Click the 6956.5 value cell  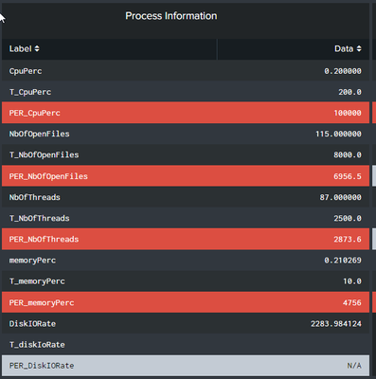[x=348, y=176]
